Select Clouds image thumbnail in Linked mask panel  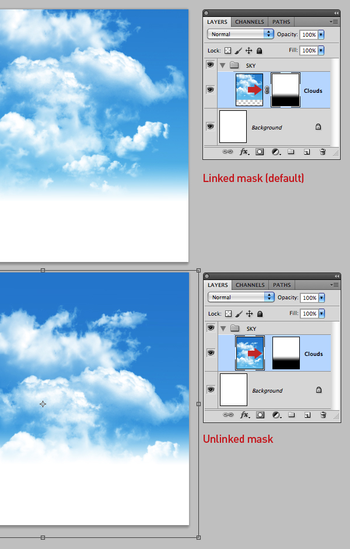249,90
